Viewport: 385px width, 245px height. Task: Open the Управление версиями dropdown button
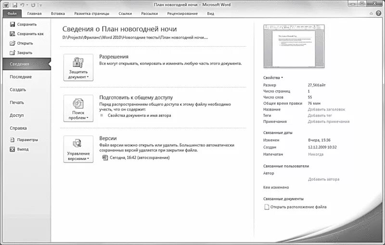(78, 149)
